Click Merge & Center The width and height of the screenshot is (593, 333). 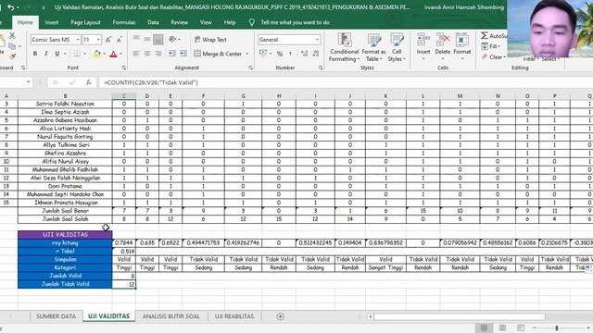tap(218, 54)
